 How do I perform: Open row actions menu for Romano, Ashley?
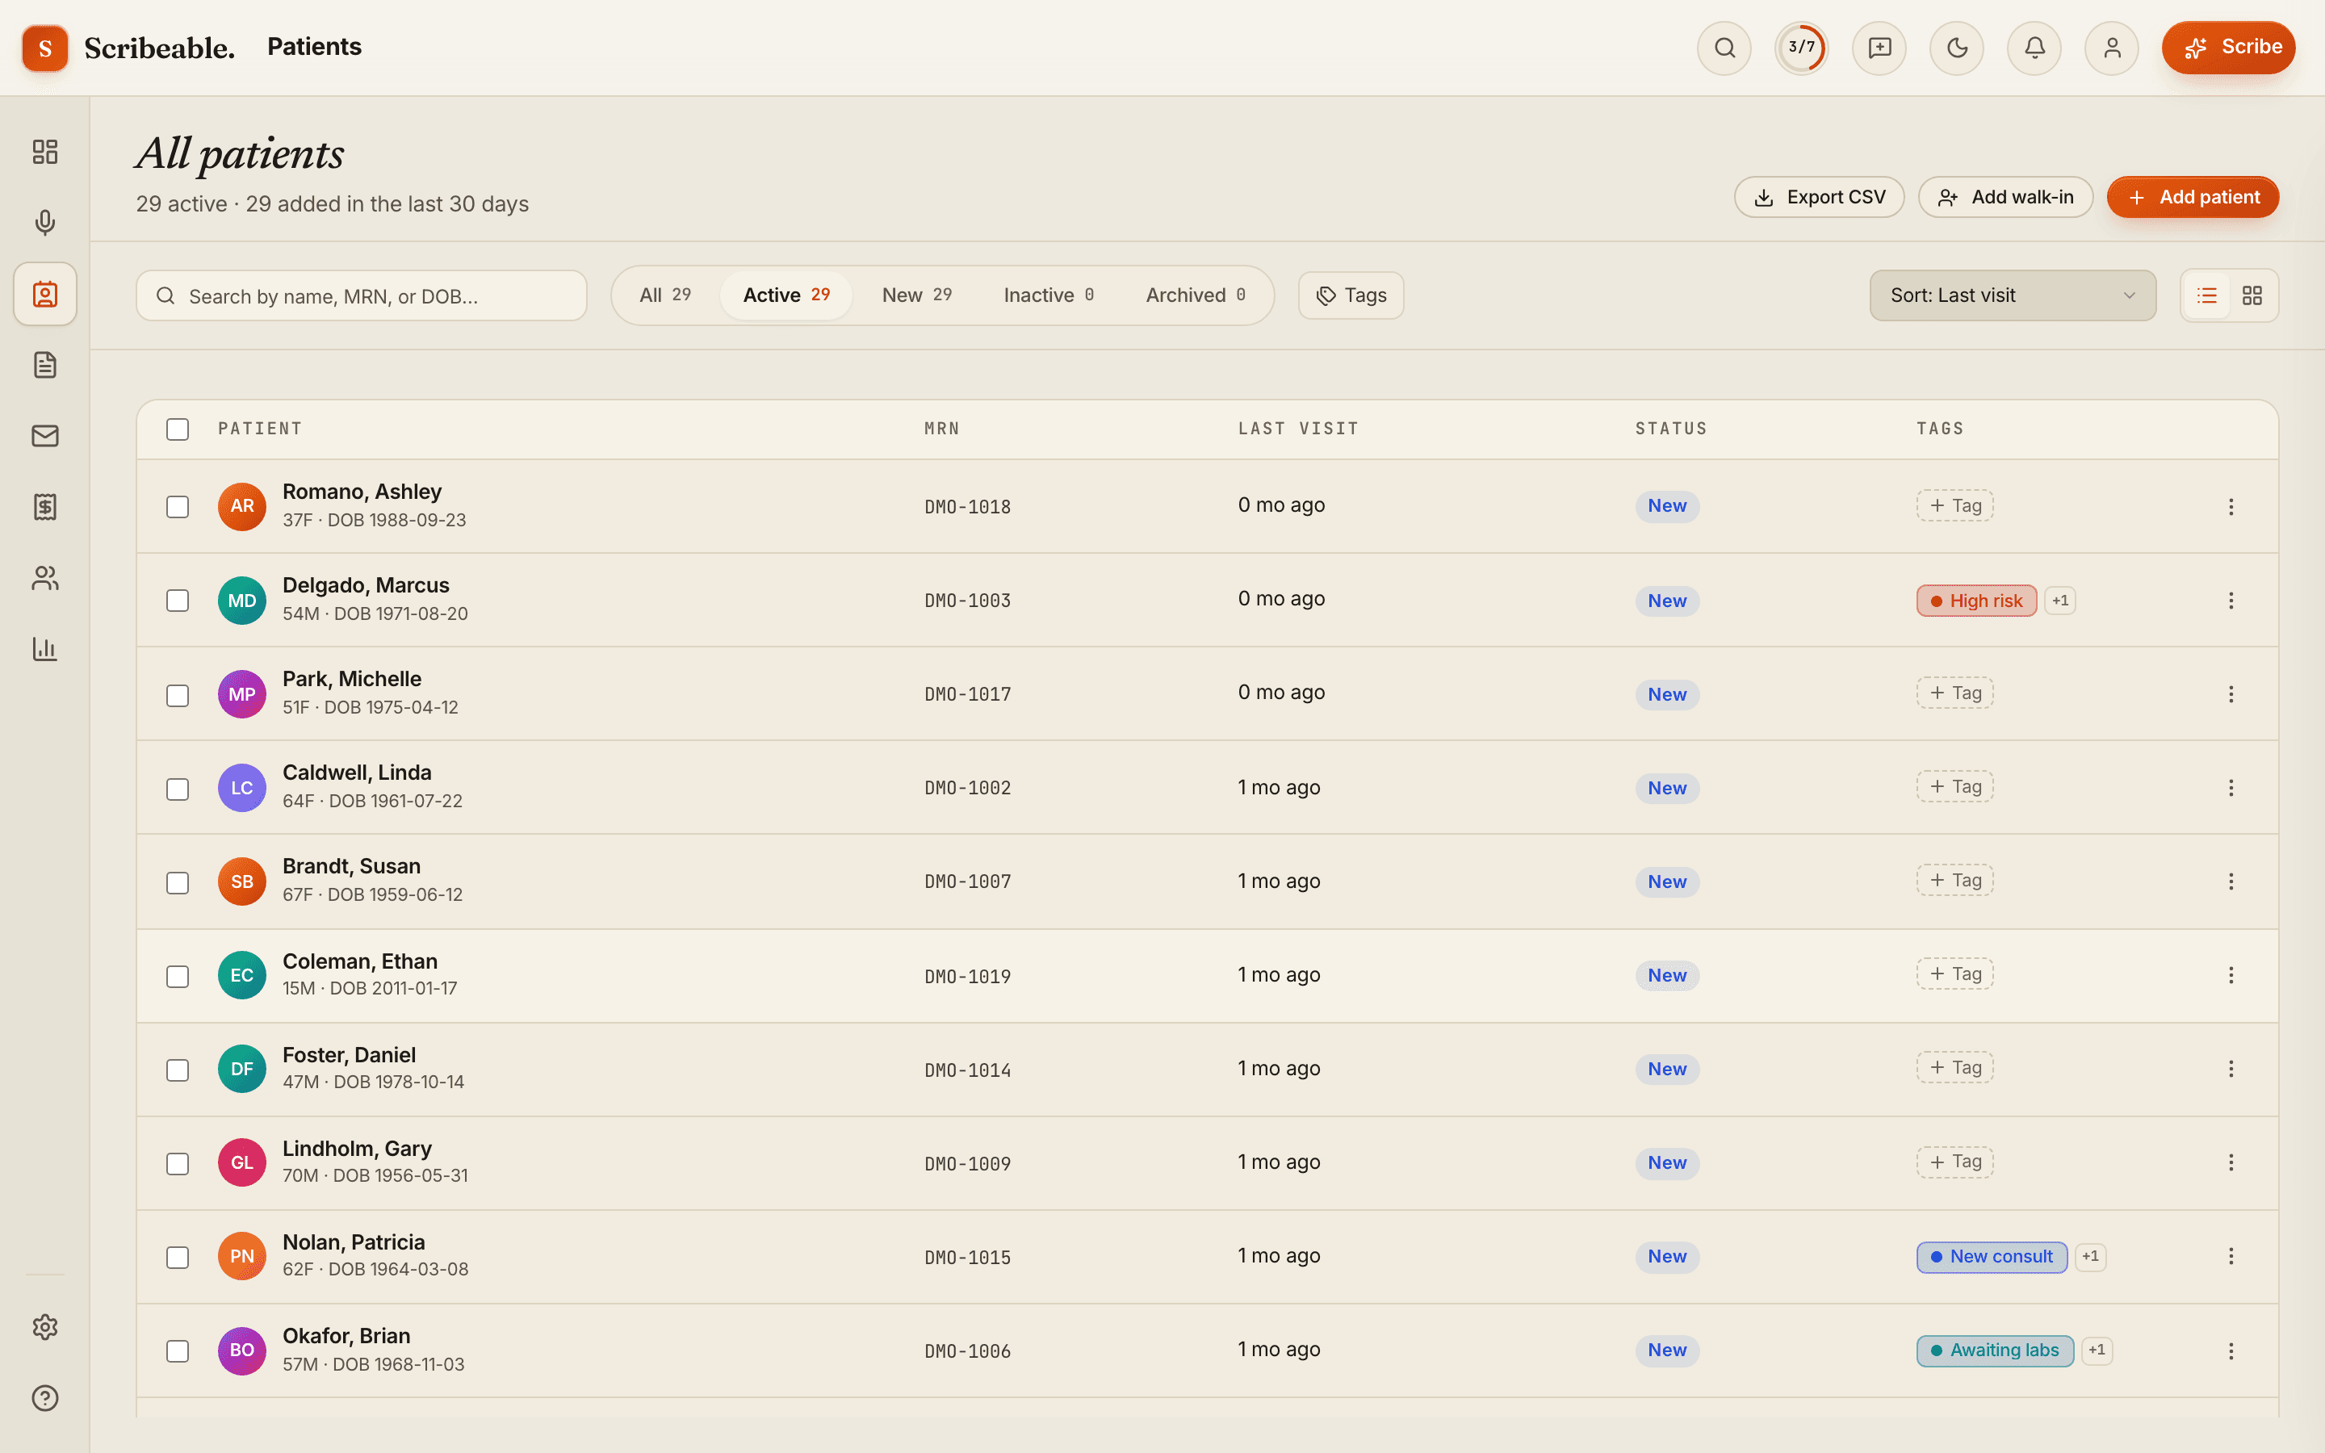click(x=2231, y=506)
